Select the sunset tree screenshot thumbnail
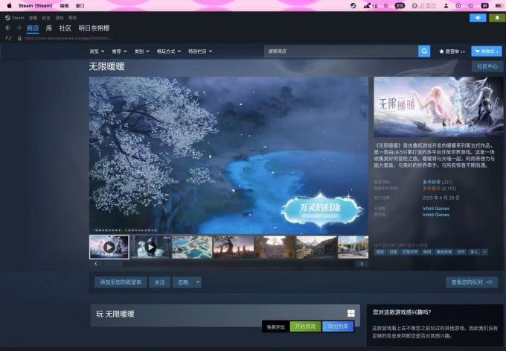Viewport: 506px width, 351px height. coord(234,247)
